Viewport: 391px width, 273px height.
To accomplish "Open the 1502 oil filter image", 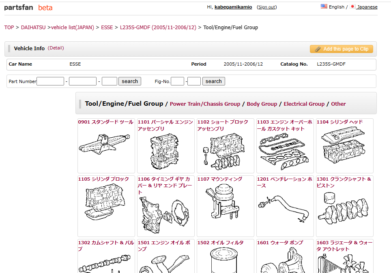I will [x=224, y=260].
